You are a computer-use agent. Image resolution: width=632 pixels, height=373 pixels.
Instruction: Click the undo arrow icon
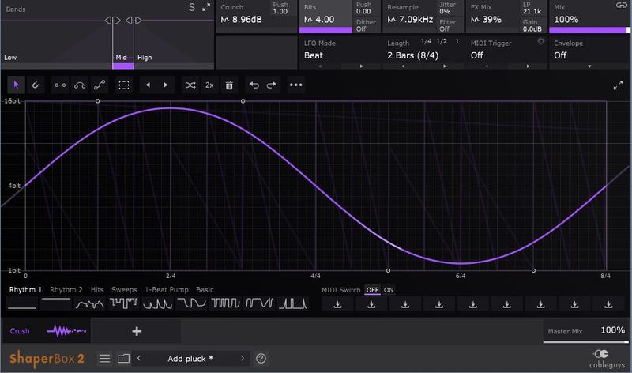click(254, 84)
